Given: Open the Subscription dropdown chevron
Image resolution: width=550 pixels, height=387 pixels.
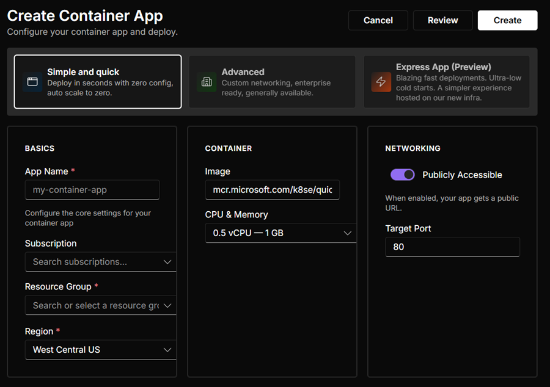Looking at the screenshot, I should (x=167, y=262).
